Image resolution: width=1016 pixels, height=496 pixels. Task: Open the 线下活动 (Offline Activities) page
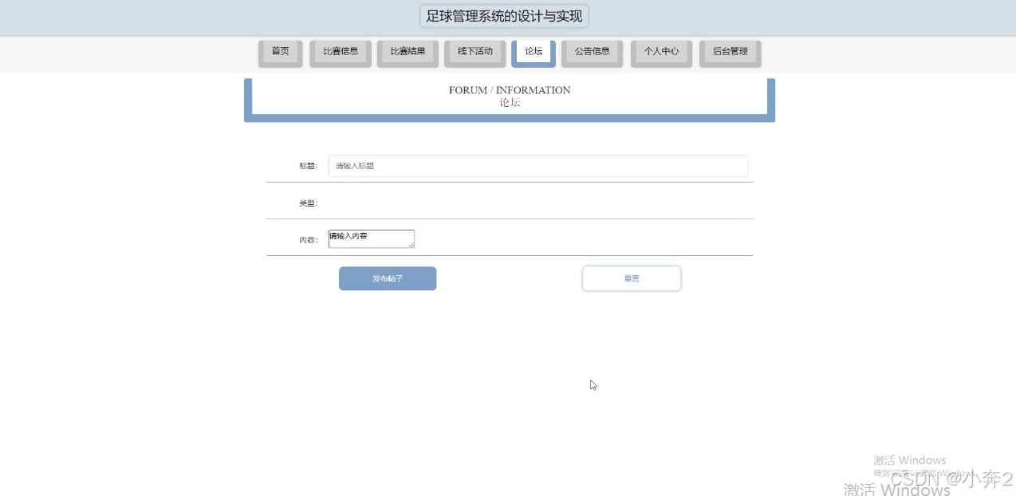pyautogui.click(x=475, y=51)
